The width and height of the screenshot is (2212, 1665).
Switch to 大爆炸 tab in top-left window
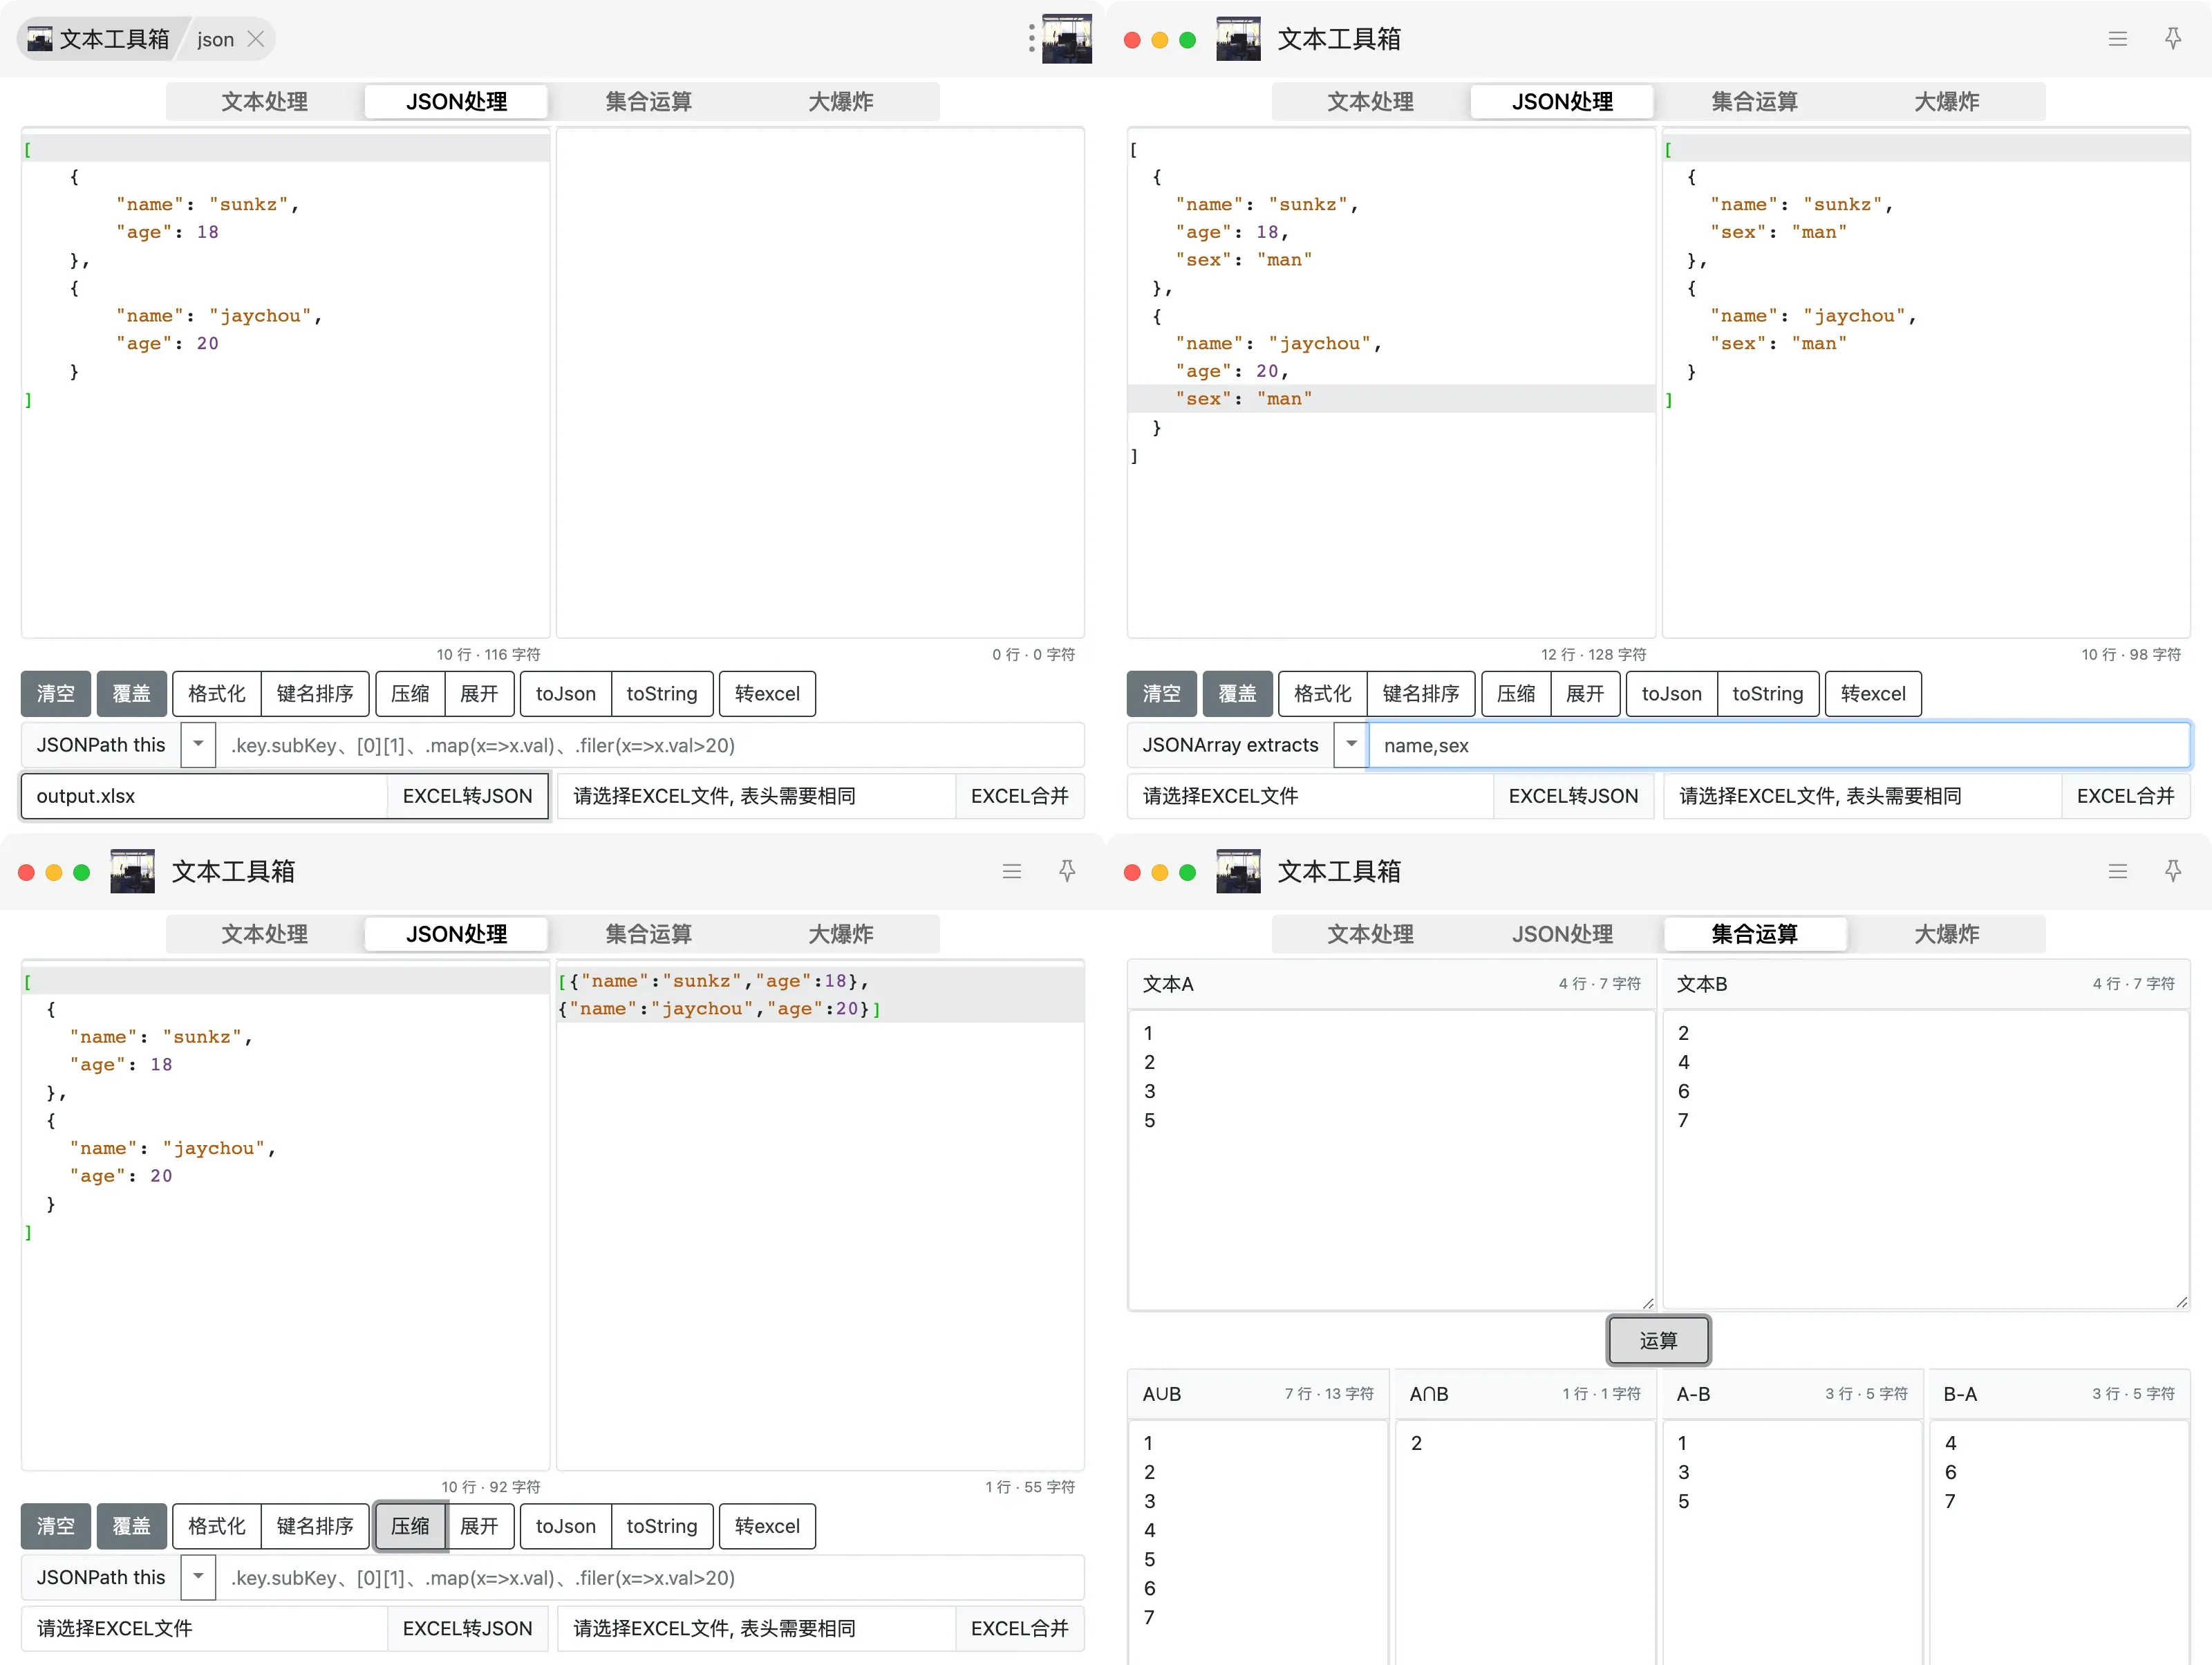(840, 102)
